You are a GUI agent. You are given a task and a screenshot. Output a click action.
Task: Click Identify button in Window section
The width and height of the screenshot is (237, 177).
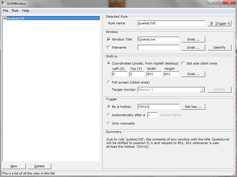(x=219, y=47)
